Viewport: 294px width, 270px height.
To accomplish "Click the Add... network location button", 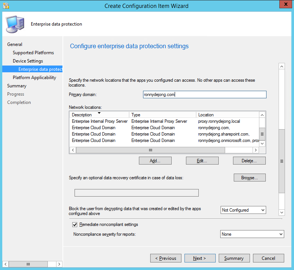I will point(155,161).
